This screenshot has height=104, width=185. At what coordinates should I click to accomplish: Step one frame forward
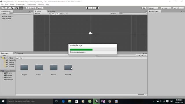coord(97,8)
